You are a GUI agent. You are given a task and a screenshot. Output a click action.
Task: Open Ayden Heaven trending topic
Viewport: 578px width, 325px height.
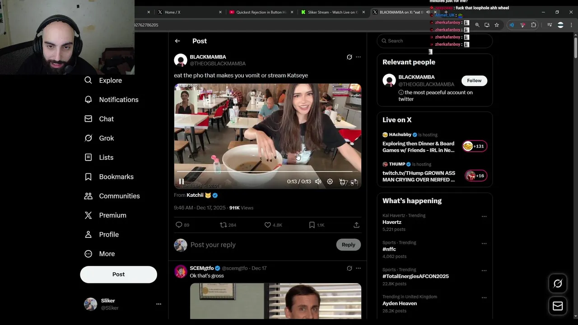(400, 303)
